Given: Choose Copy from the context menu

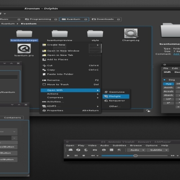Looking at the screenshot, I should pos(71,70).
